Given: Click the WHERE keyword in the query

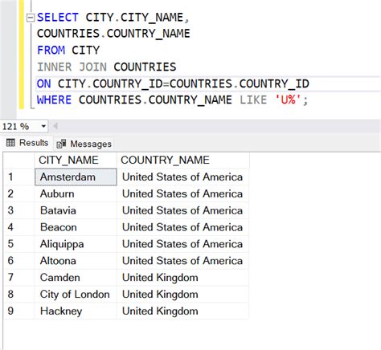Looking at the screenshot, I should [x=54, y=100].
